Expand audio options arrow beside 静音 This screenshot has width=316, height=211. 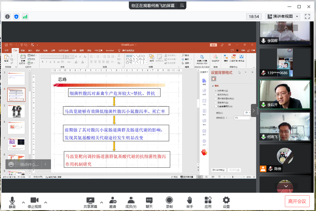click(x=23, y=202)
